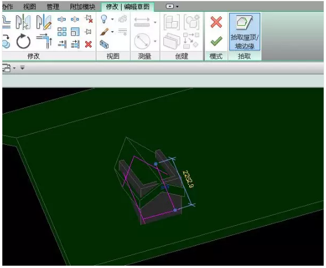Open the paint brush dropdown arrow
326x268 pixels.
point(112,32)
